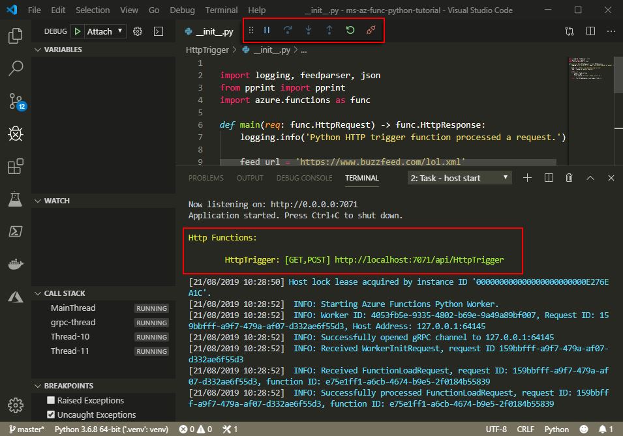Kill the terminal with trash icon
Image resolution: width=623 pixels, height=436 pixels.
click(x=569, y=178)
